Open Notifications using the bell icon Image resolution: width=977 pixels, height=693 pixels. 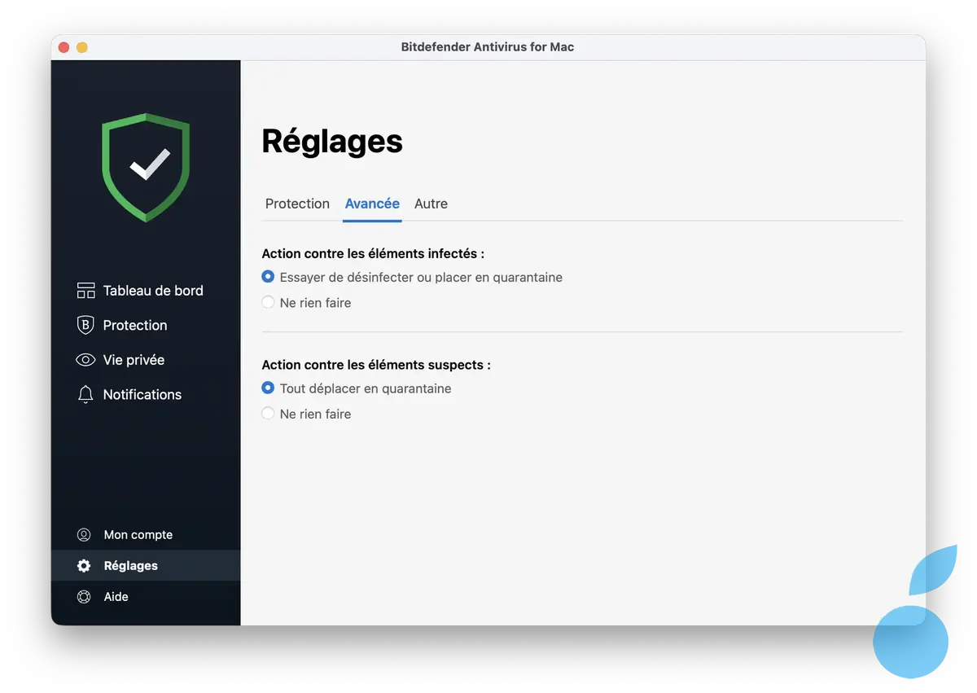(85, 394)
